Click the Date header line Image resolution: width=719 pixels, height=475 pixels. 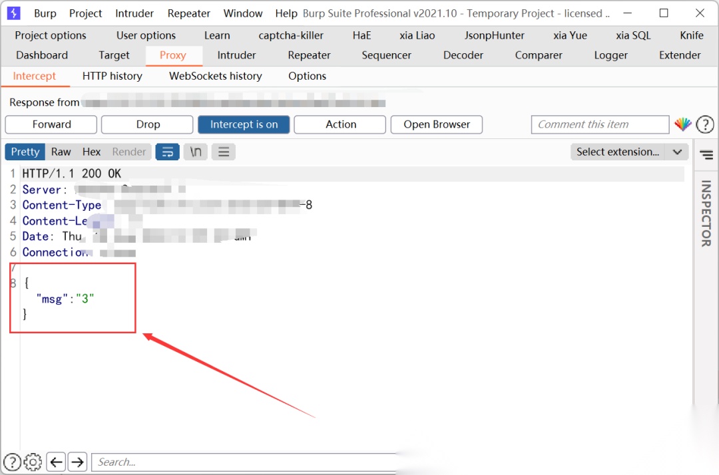coord(138,236)
